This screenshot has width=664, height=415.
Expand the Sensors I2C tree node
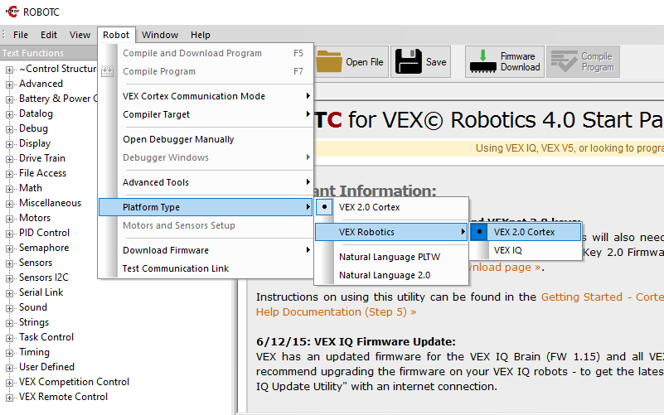pyautogui.click(x=9, y=278)
